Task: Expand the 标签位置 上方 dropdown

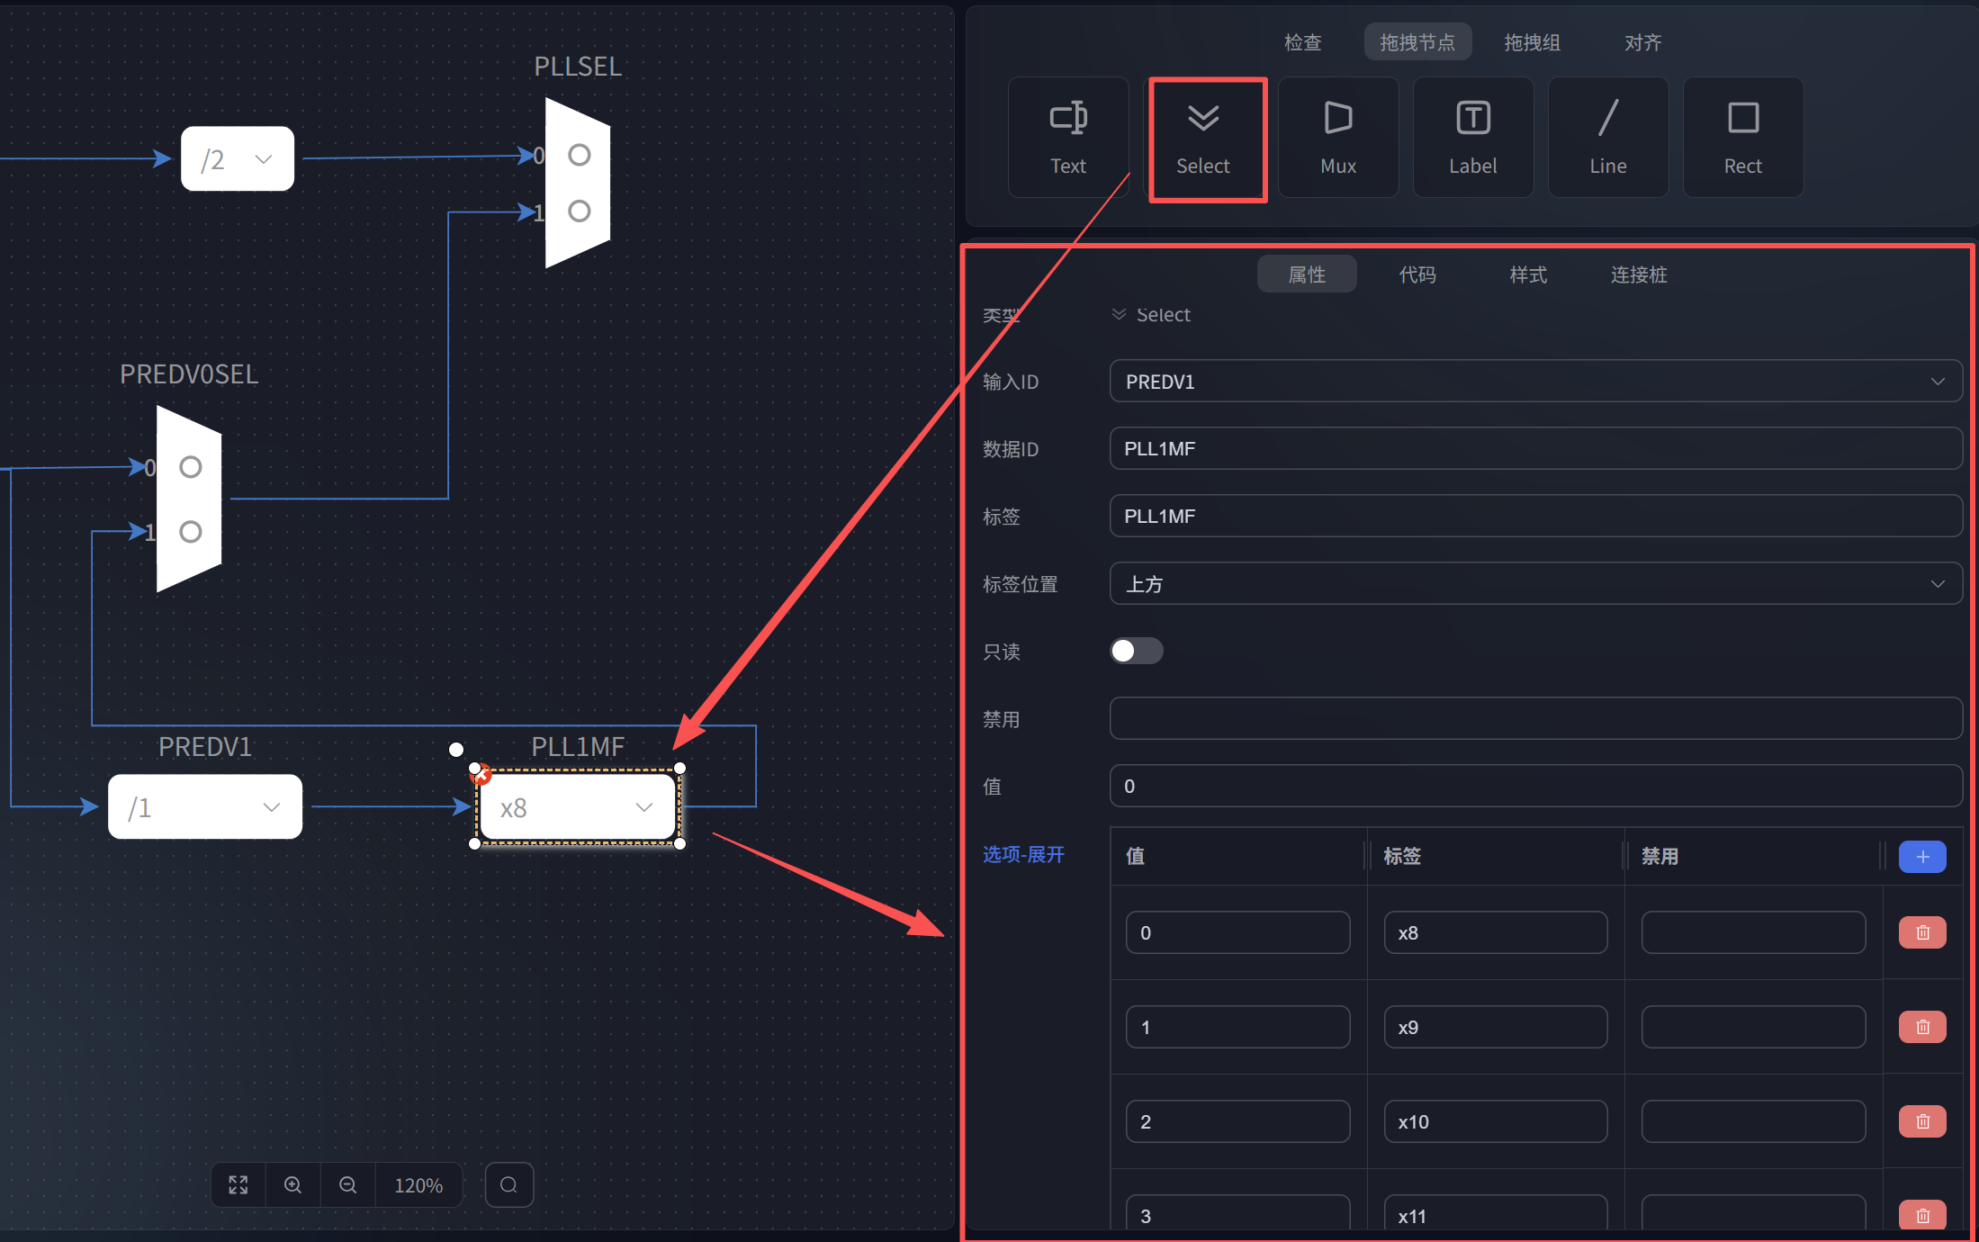Action: (x=1535, y=584)
